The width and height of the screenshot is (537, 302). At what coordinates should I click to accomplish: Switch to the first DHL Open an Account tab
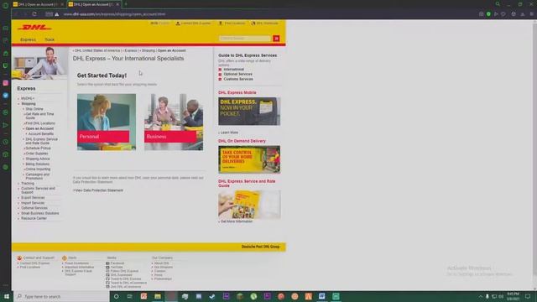point(37,4)
